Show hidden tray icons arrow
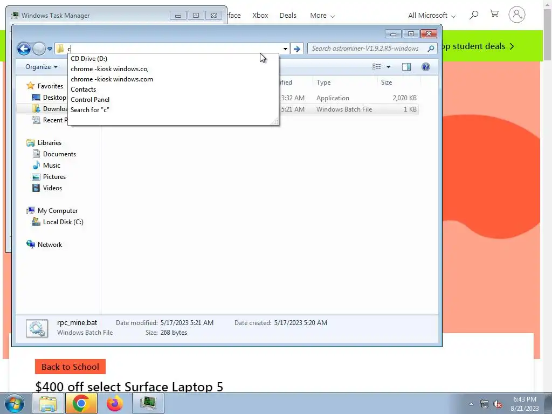This screenshot has width=552, height=414. (x=471, y=404)
